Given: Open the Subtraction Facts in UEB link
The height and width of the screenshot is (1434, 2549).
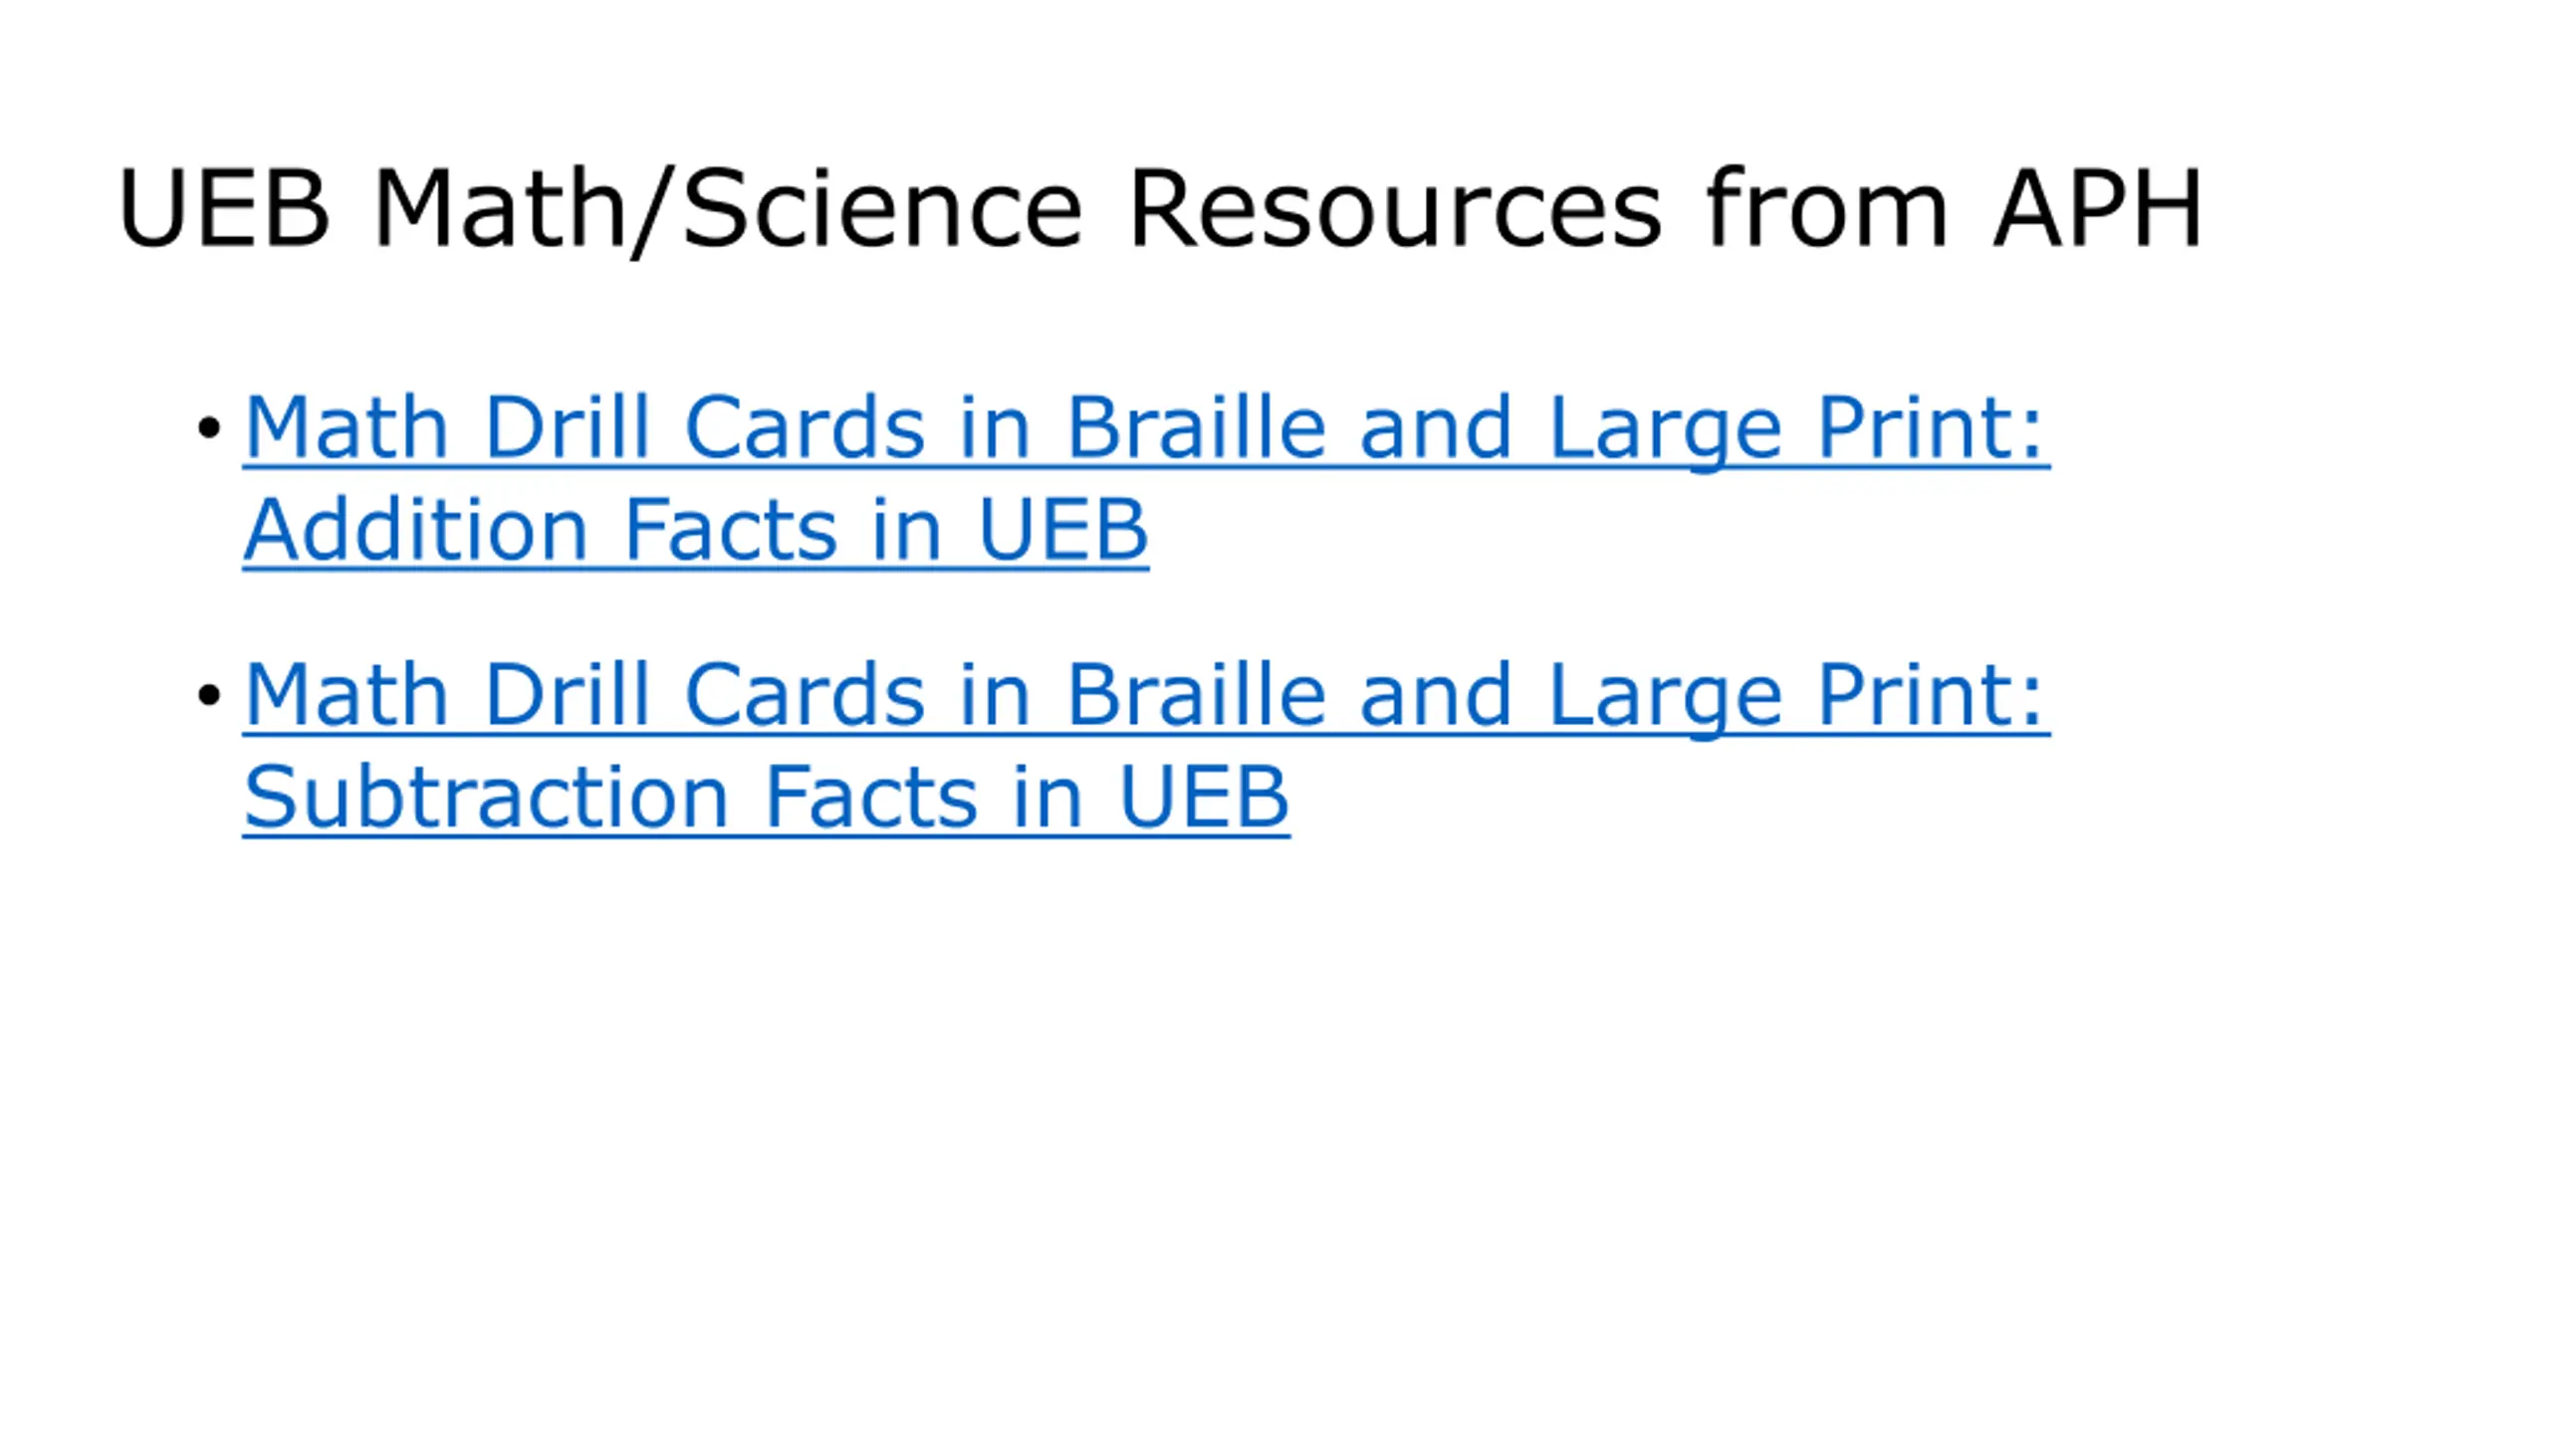Looking at the screenshot, I should click(767, 798).
